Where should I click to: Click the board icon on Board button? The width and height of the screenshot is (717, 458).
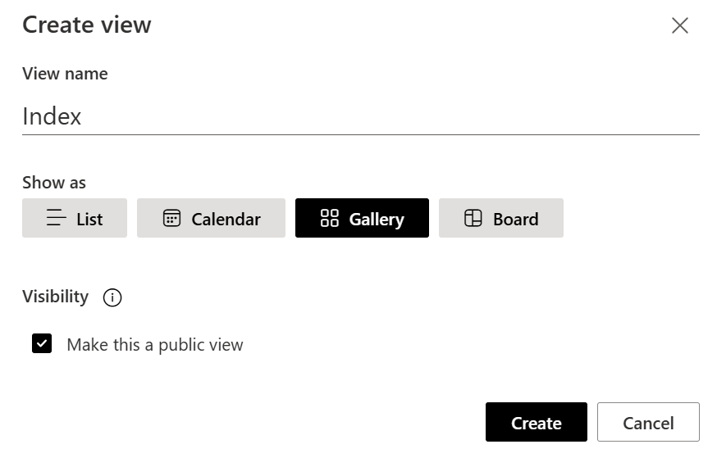coord(473,218)
